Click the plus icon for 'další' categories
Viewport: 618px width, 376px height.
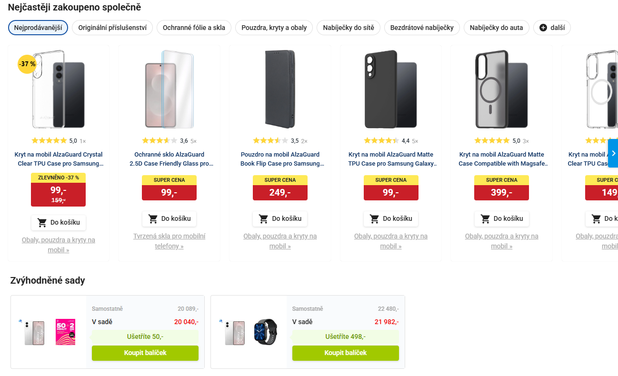543,28
